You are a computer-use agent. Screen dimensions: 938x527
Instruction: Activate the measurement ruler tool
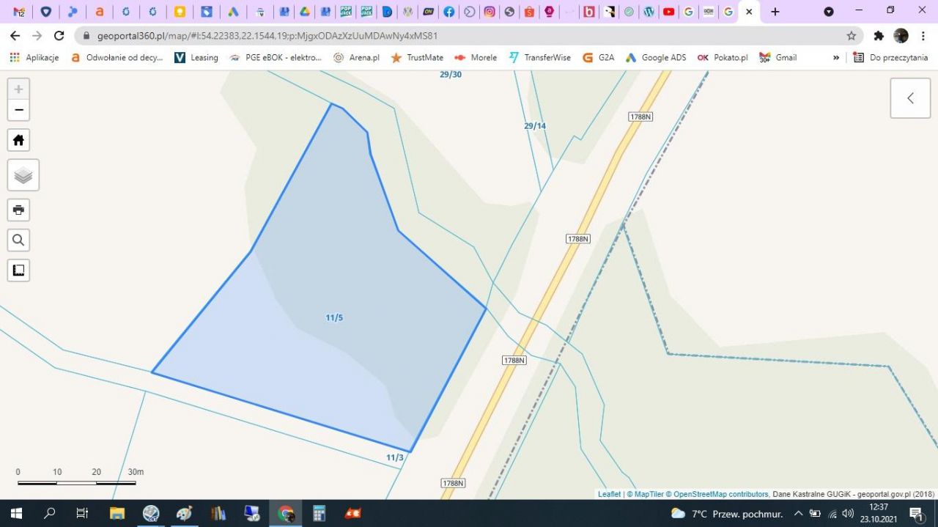click(18, 270)
